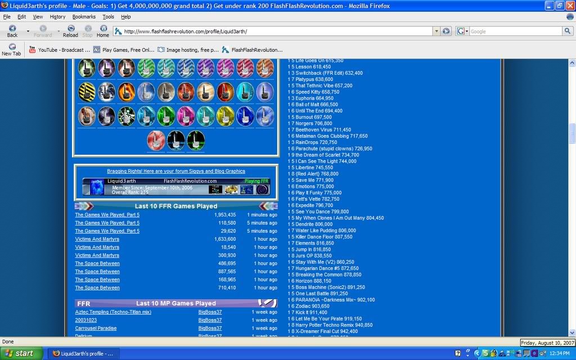The height and width of the screenshot is (360, 576).
Task: Click the search magnifier icon
Action: [x=567, y=31]
